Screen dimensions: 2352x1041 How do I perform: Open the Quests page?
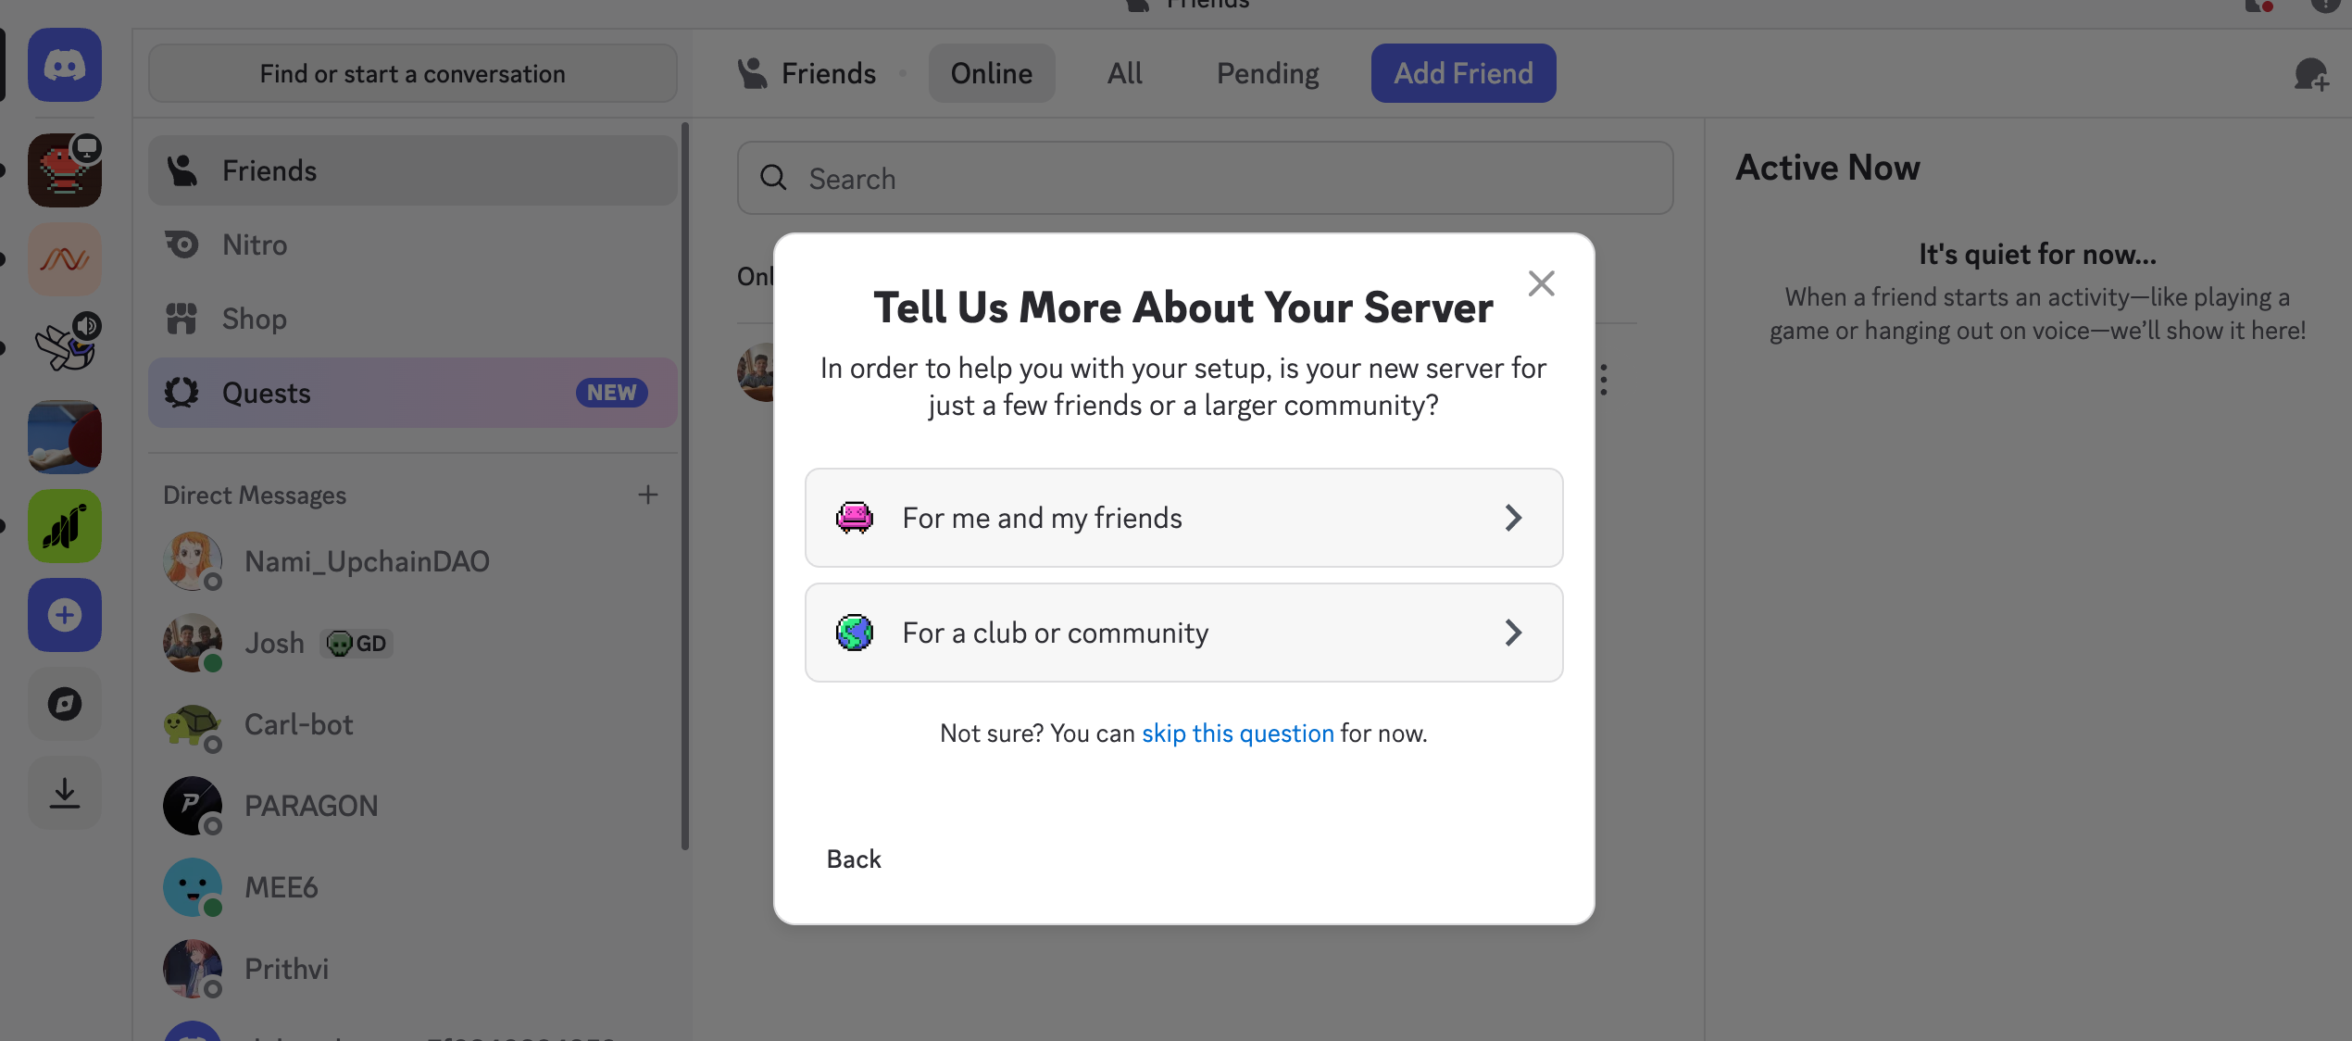point(266,393)
